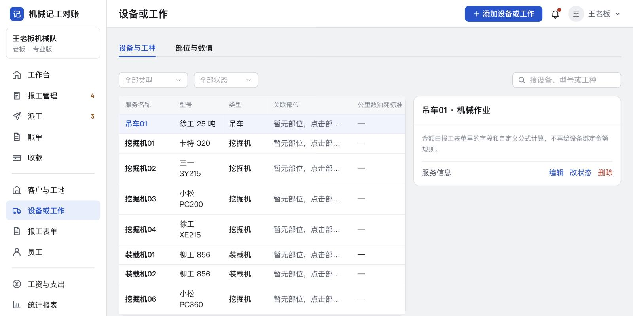
Task: Open 客户与工地 building icon
Action: [17, 190]
